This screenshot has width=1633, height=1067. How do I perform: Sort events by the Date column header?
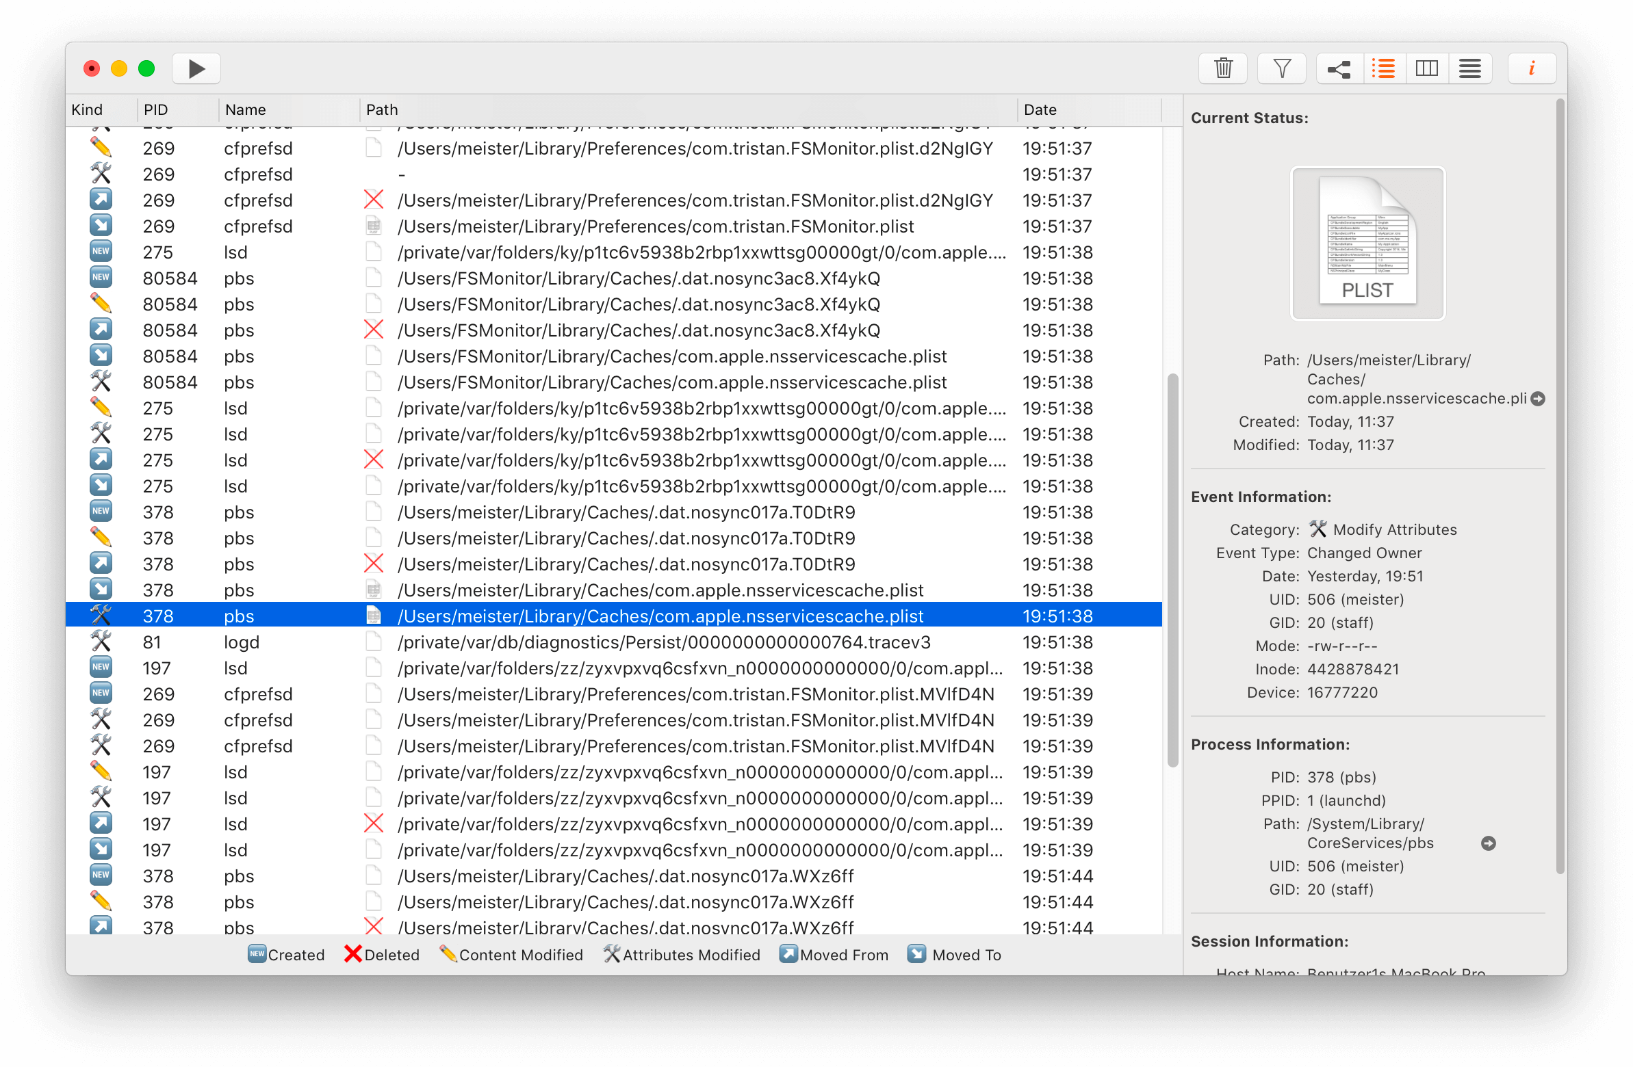[1040, 109]
